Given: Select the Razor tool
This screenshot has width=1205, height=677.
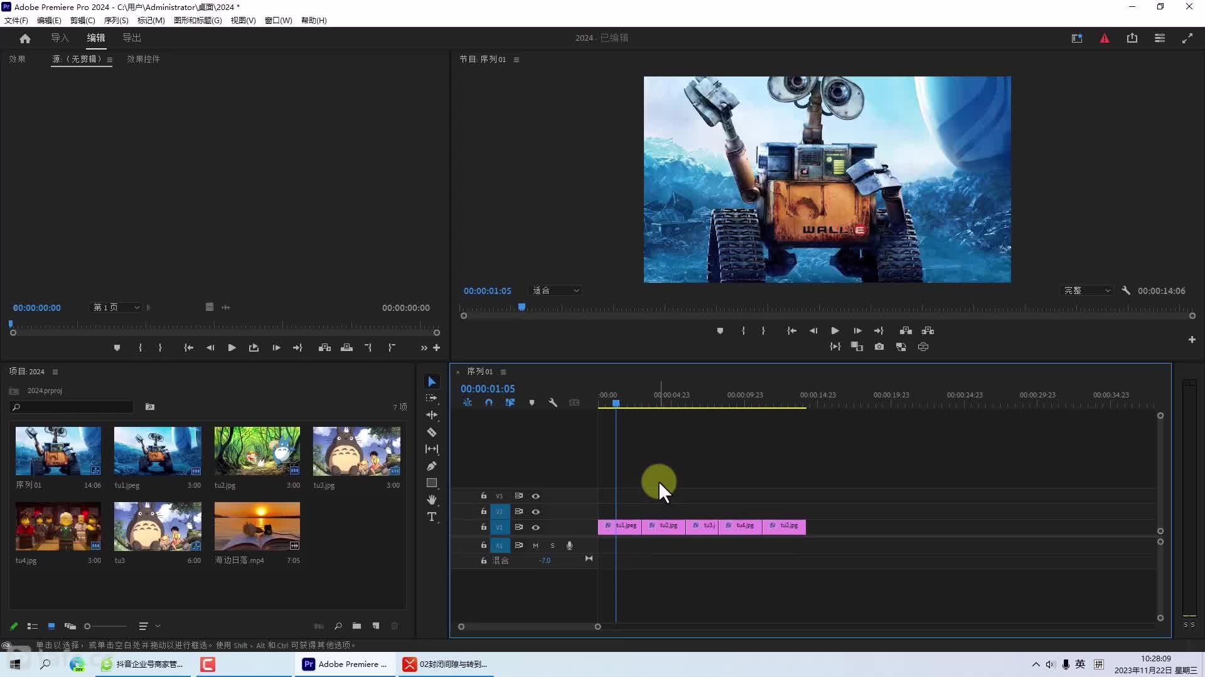Looking at the screenshot, I should tap(432, 432).
